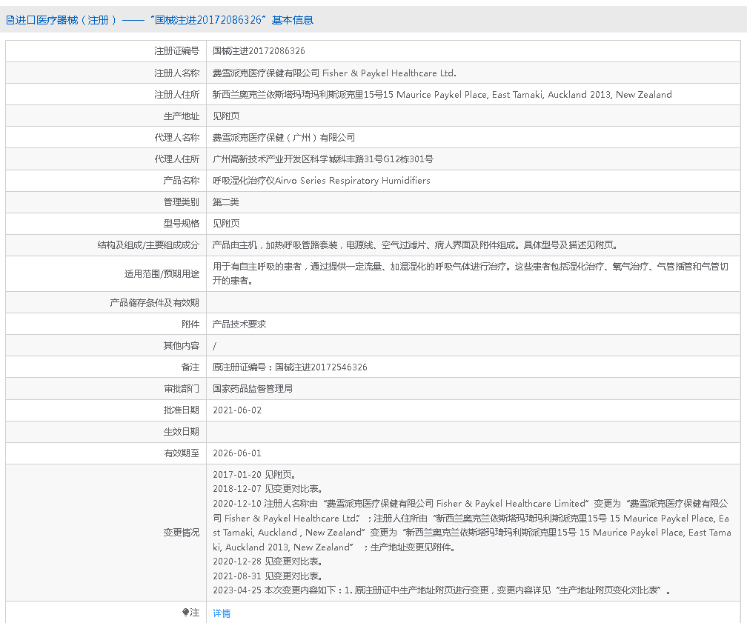Click the remark 原注册证编号：国械注进20172546326
This screenshot has height=623, width=747.
click(290, 367)
